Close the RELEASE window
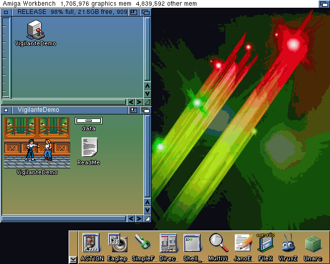The image size is (330, 264). coord(6,12)
